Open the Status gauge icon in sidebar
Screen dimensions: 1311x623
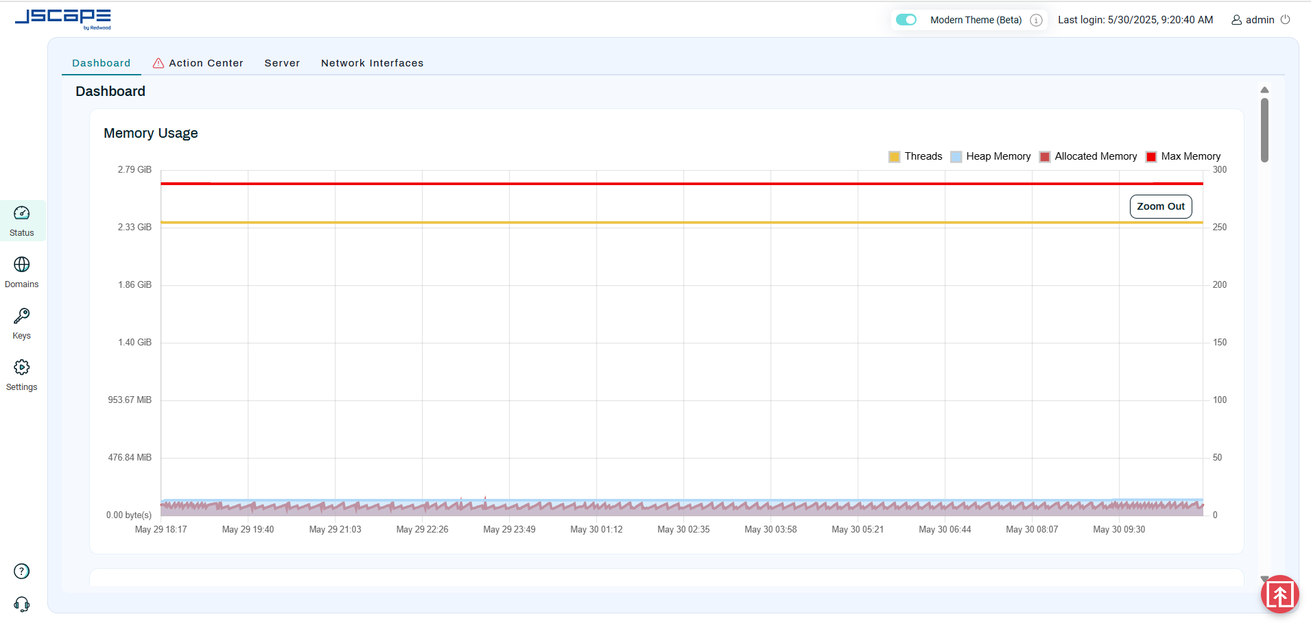pos(22,213)
